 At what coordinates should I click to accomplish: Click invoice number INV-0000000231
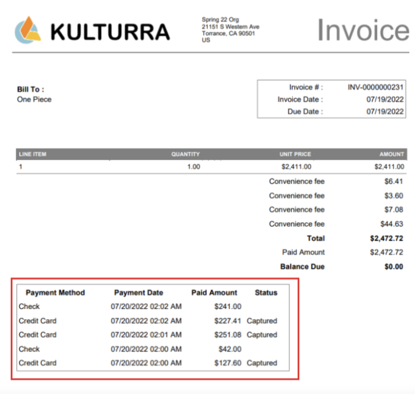coord(376,87)
